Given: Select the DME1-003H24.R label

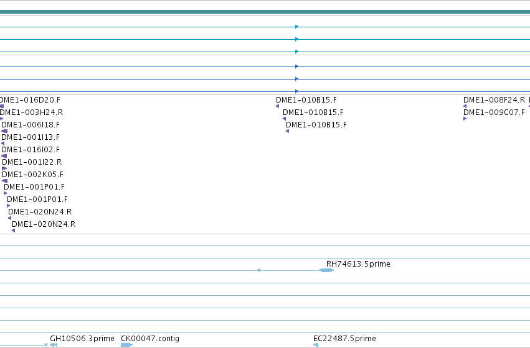Looking at the screenshot, I should 31,112.
